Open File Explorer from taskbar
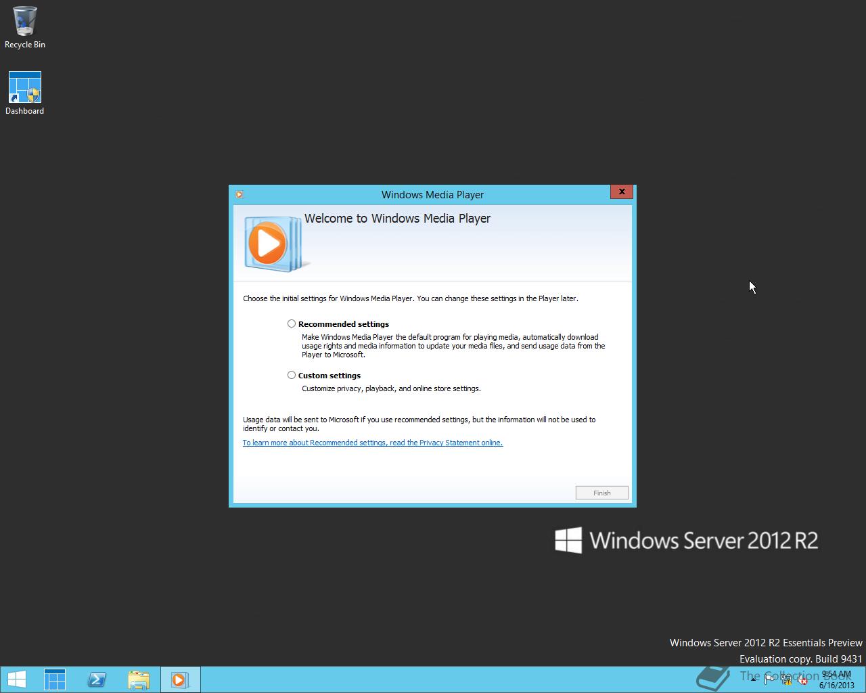Image resolution: width=866 pixels, height=693 pixels. (x=139, y=679)
